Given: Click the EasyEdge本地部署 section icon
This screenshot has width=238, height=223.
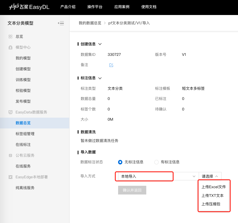Looking at the screenshot, I should pos(10,177).
